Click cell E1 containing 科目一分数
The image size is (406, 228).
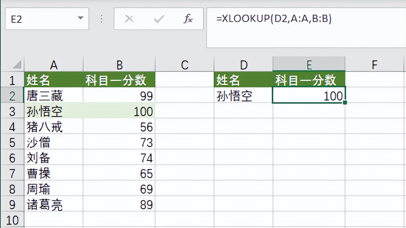(309, 80)
